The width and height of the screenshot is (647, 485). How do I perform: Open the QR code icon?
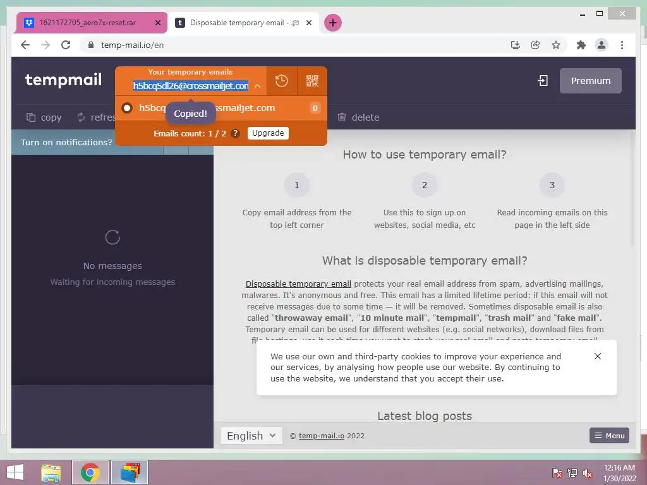[312, 81]
